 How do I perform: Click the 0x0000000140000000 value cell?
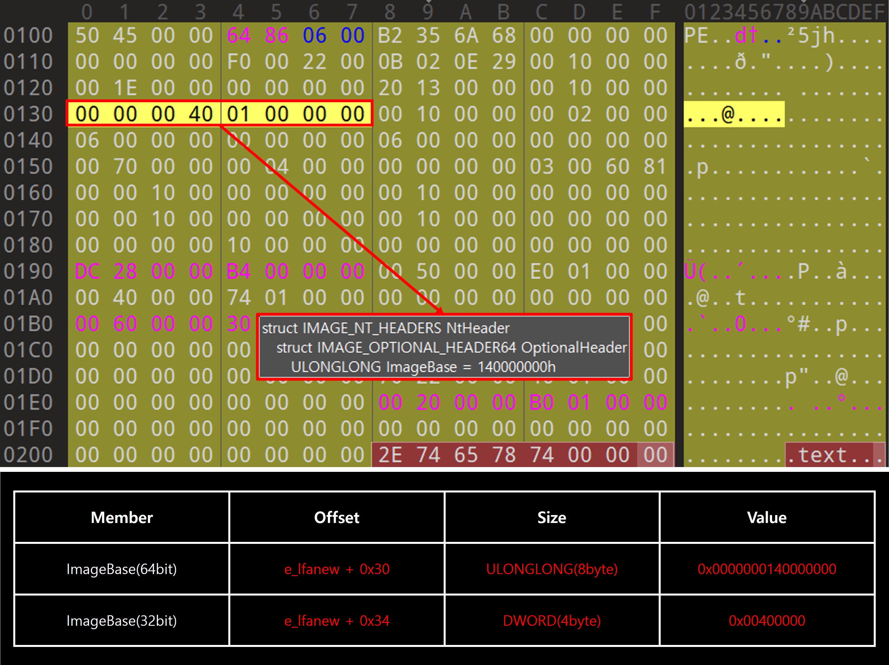coord(766,569)
